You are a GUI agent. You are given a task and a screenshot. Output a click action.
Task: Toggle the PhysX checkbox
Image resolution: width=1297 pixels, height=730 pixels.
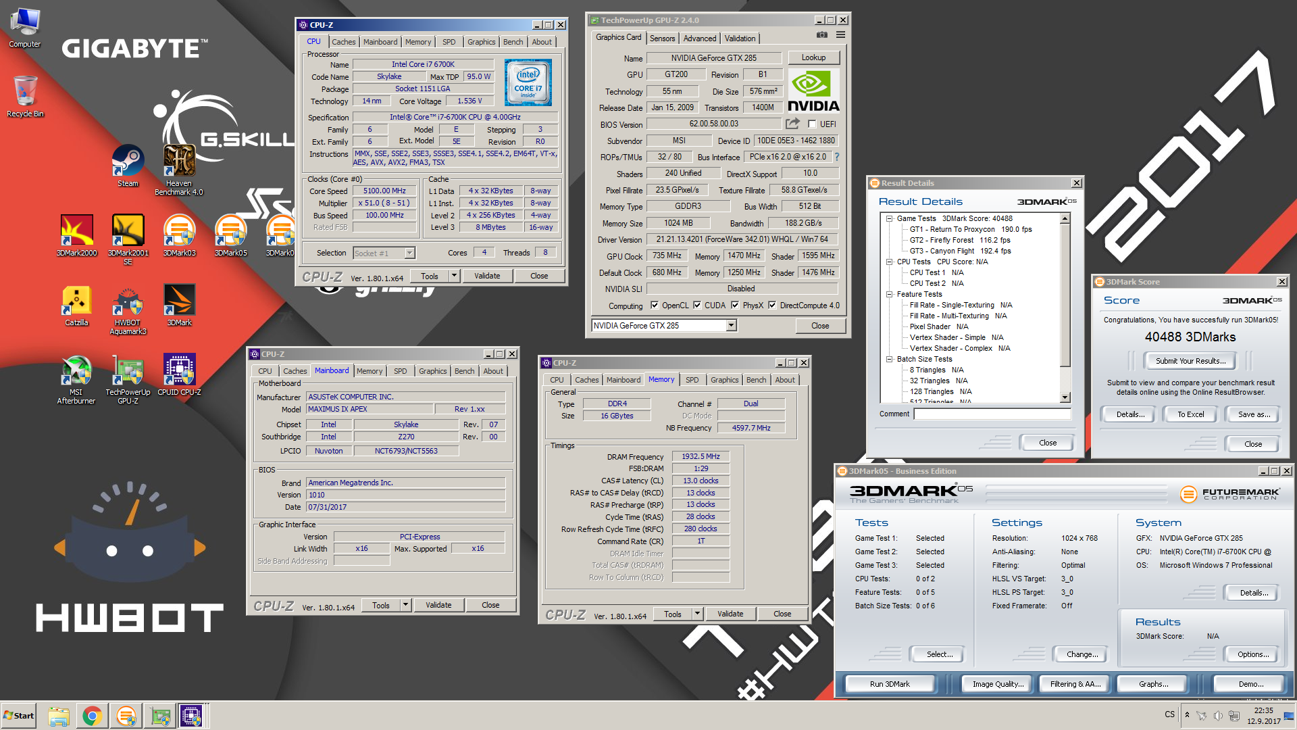click(735, 306)
